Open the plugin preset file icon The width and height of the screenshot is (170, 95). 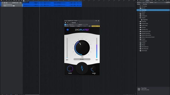tap(70, 25)
